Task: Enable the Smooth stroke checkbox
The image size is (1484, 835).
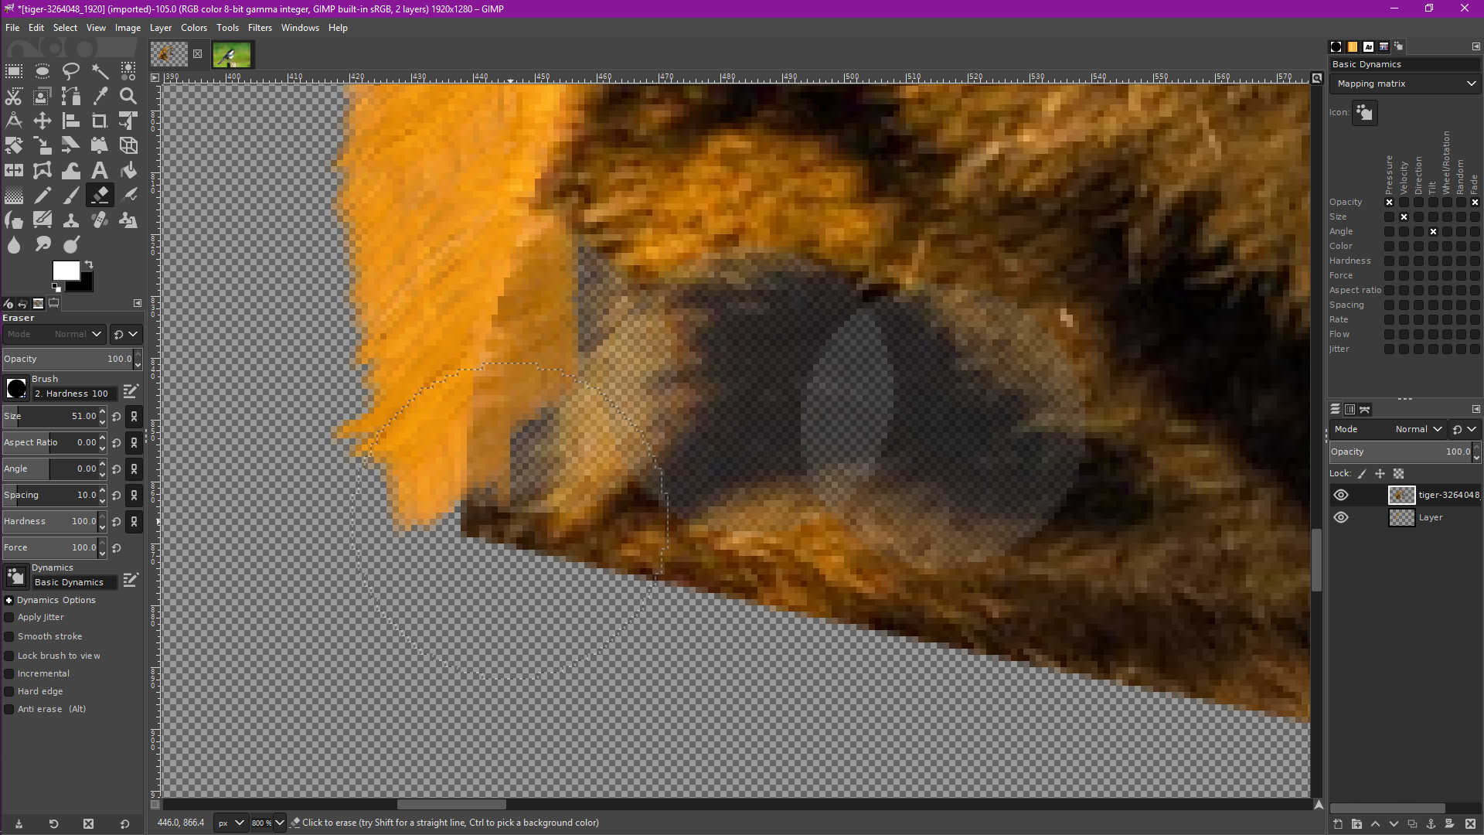Action: 10,636
